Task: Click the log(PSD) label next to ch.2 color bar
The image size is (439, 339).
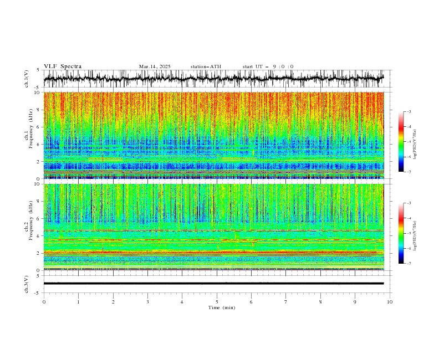Action: click(x=415, y=236)
